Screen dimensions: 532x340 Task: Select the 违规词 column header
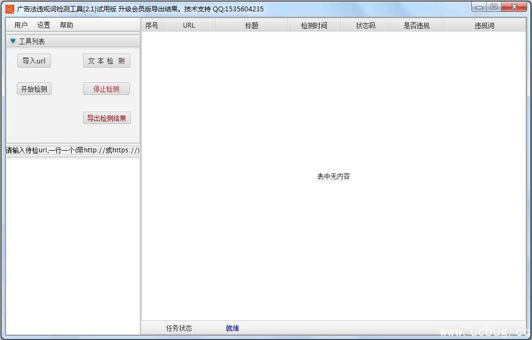tap(484, 25)
